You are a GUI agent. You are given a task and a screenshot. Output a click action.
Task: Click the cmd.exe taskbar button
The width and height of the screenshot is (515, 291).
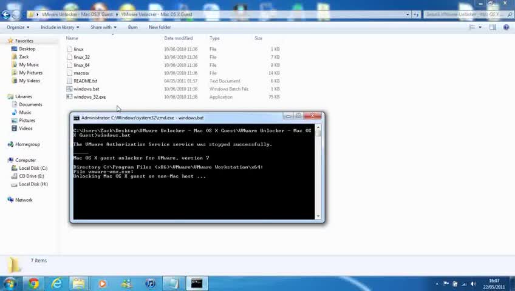pos(197,284)
